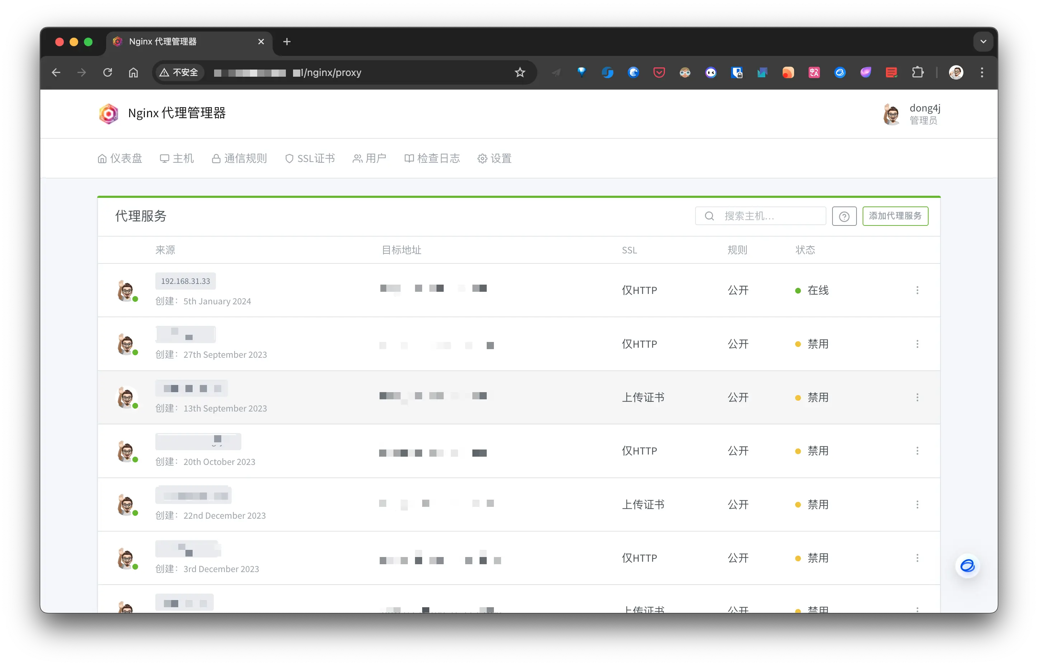This screenshot has height=666, width=1038.
Task: Open a new browser tab
Action: pyautogui.click(x=287, y=42)
